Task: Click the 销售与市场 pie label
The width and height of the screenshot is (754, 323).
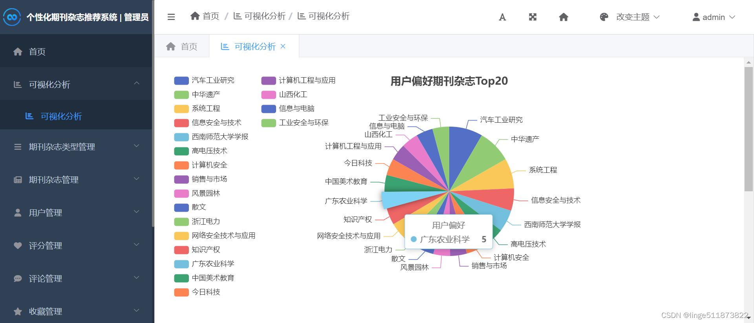Action: click(489, 265)
